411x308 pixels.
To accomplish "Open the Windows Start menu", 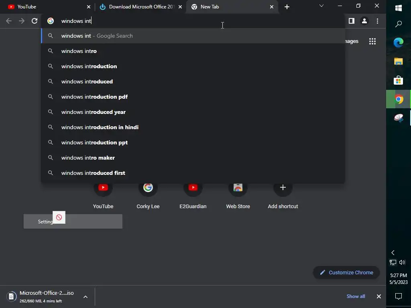I will pos(399,8).
